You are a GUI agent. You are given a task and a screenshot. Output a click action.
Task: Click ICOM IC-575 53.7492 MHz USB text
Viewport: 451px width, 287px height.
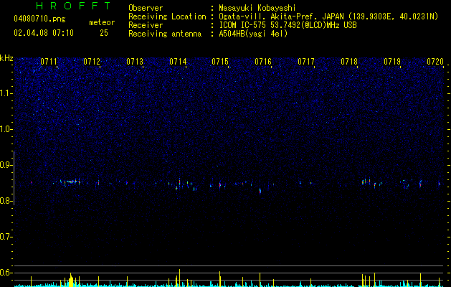288,25
